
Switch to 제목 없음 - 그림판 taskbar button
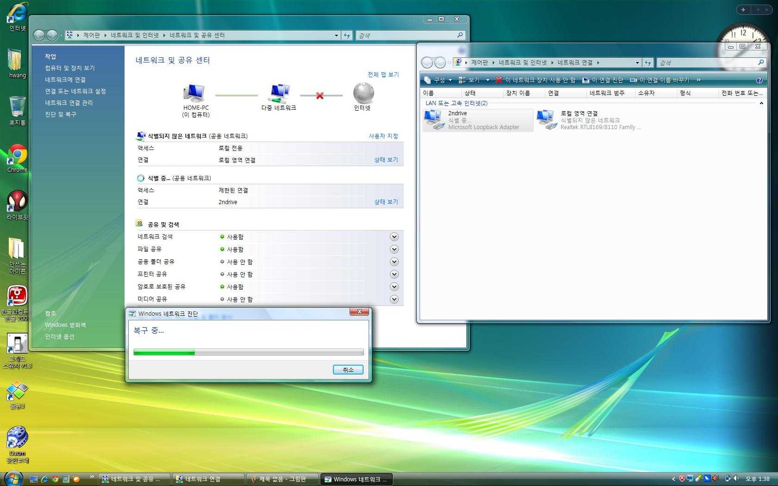point(282,479)
